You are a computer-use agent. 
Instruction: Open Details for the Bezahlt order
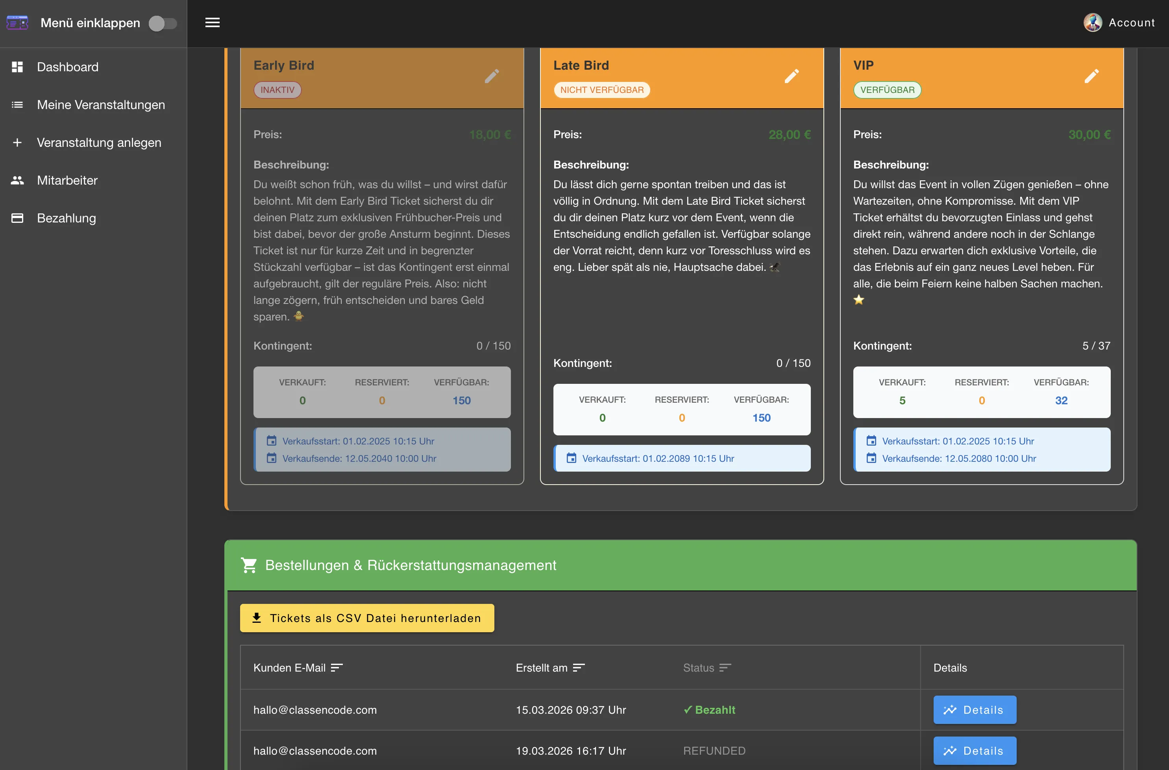coord(975,709)
